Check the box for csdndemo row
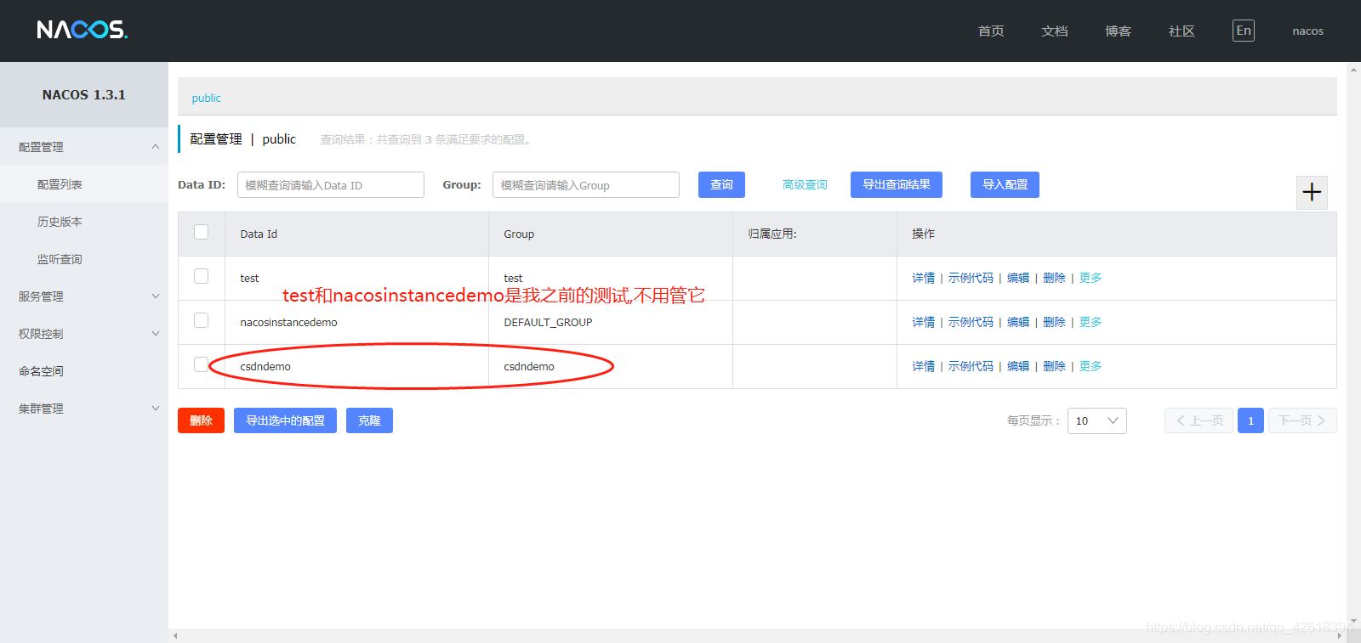1361x643 pixels. pos(201,364)
